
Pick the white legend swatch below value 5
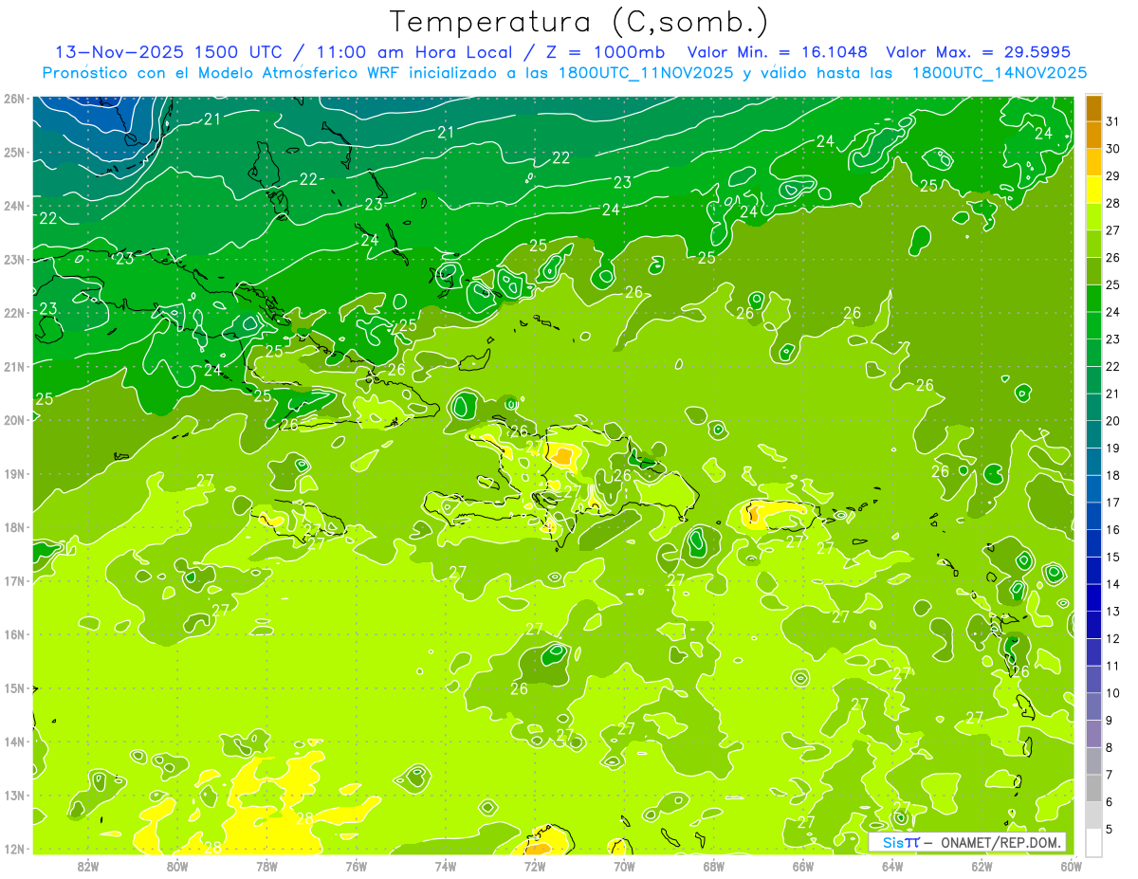click(x=1093, y=842)
